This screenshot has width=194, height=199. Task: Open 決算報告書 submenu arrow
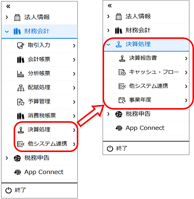tap(186, 59)
